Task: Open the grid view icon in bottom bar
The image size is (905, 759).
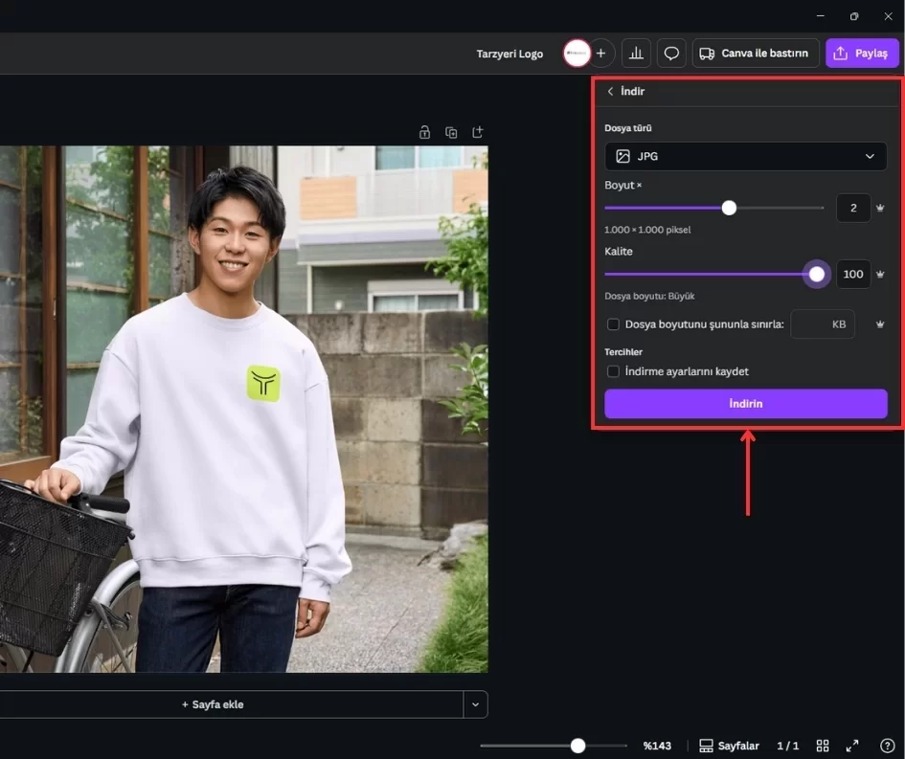Action: (x=823, y=746)
